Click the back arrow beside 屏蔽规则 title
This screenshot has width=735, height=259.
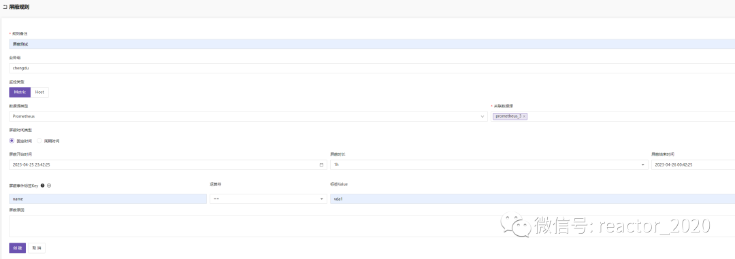point(5,7)
